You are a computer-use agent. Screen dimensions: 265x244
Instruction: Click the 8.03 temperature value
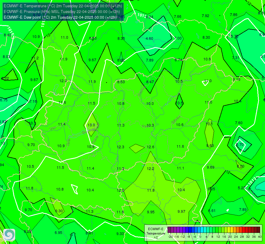click(6, 57)
